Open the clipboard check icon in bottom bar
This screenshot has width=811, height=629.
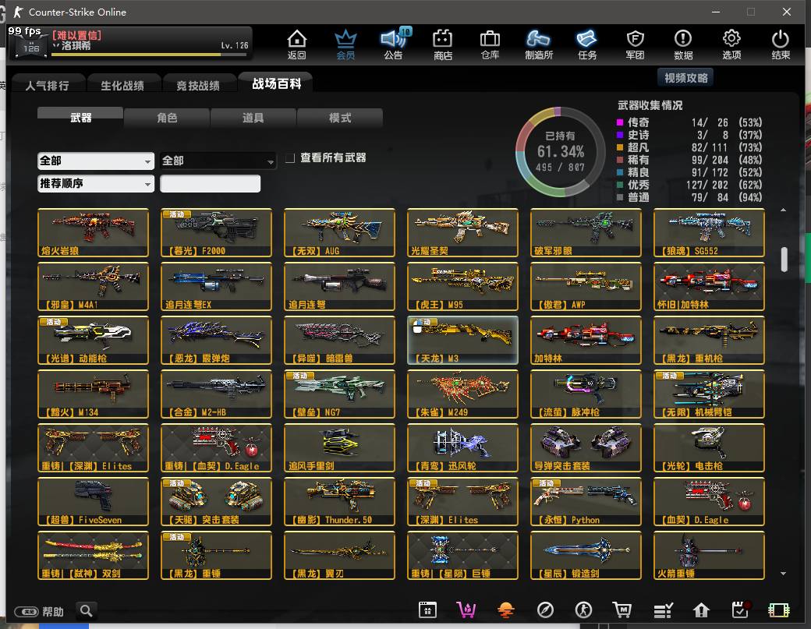[x=741, y=610]
